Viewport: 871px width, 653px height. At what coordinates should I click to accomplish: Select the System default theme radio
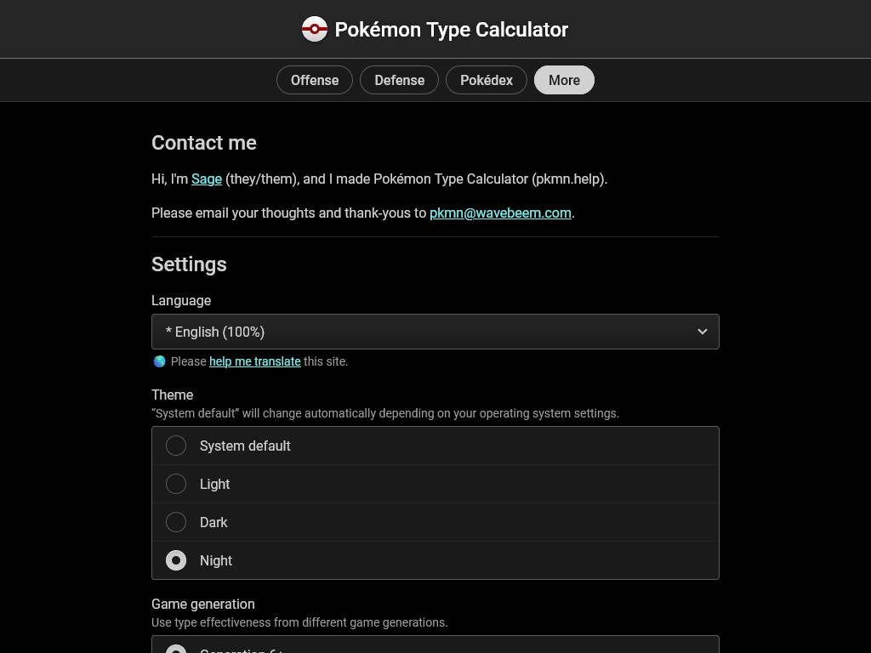click(x=176, y=446)
